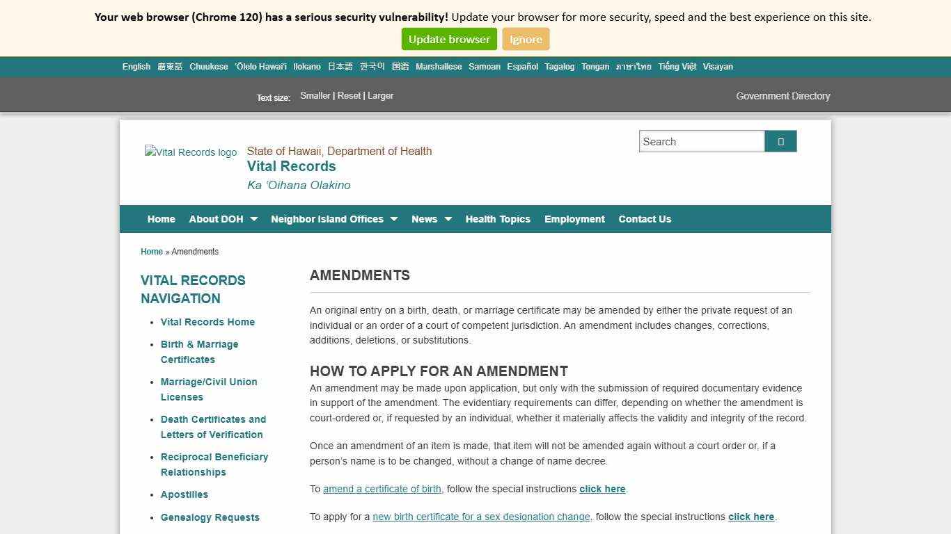Select the Tagalog language option
The width and height of the screenshot is (951, 534).
click(559, 66)
